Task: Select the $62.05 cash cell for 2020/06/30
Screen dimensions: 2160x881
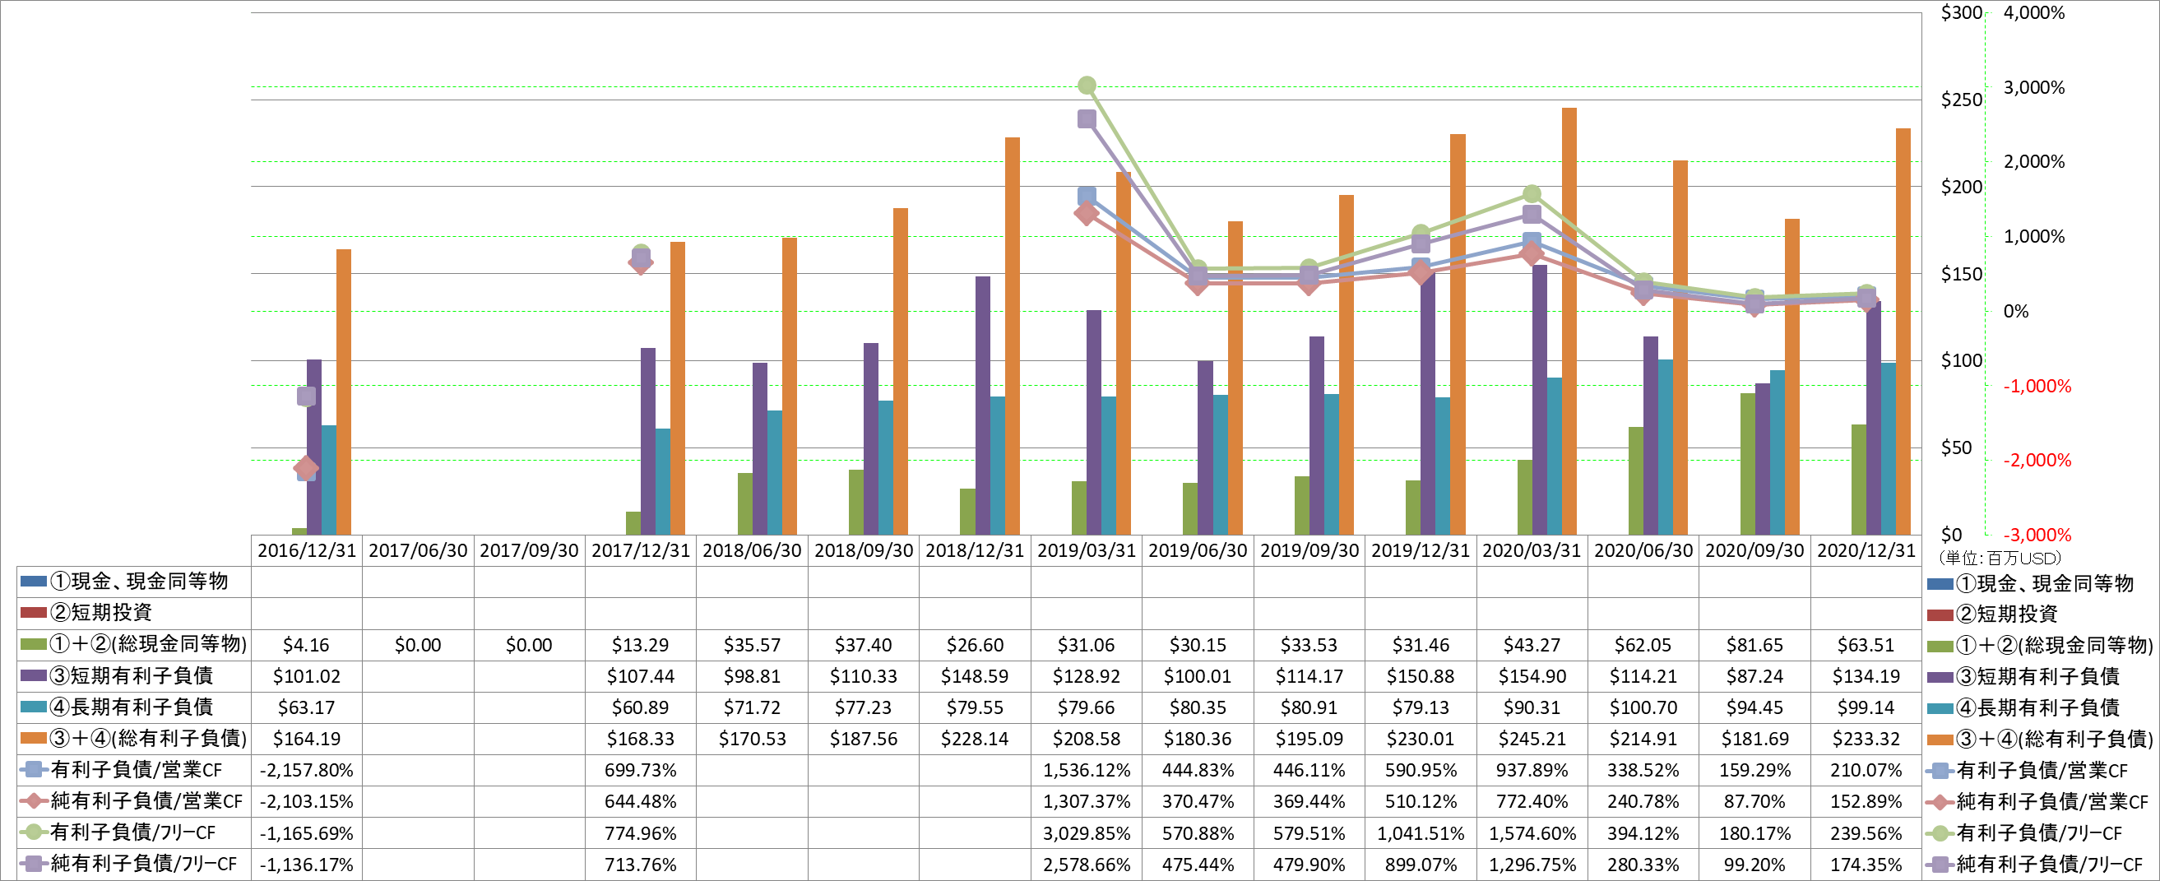Action: point(1643,645)
